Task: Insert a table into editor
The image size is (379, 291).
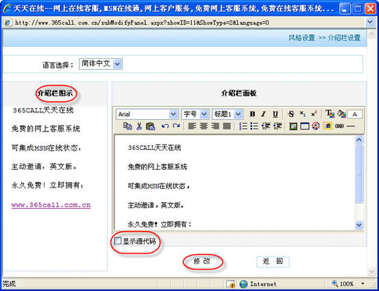Action: (x=304, y=126)
